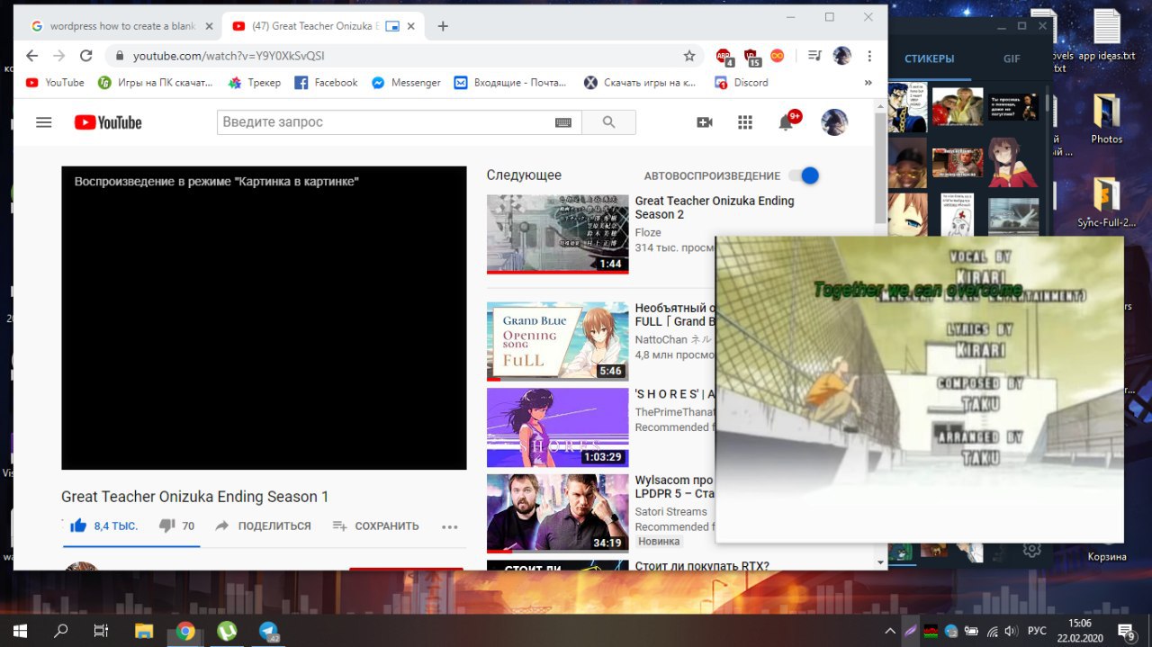Switch input language РУС
Viewport: 1152px width, 647px height.
(x=1037, y=631)
